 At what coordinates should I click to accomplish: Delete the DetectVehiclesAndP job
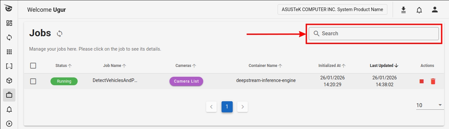click(x=433, y=81)
